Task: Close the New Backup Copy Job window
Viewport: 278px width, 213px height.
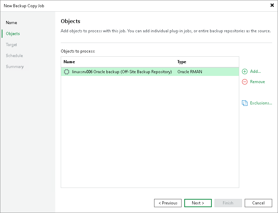Action: pyautogui.click(x=271, y=5)
